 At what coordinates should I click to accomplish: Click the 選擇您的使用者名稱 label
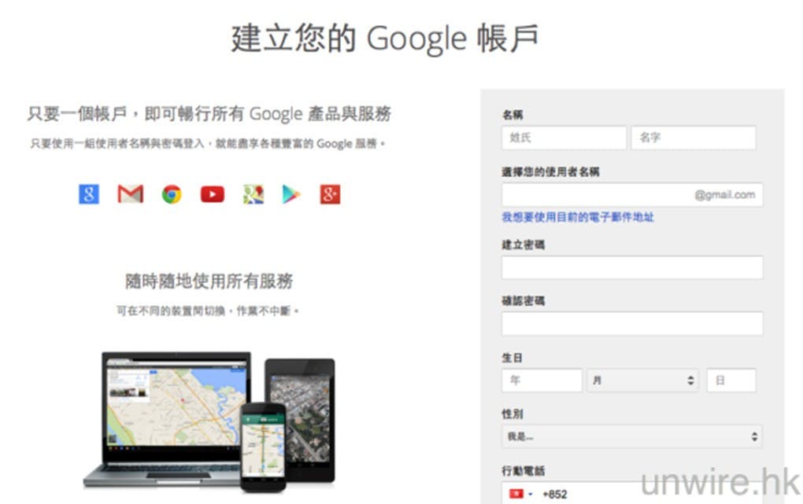(x=550, y=172)
